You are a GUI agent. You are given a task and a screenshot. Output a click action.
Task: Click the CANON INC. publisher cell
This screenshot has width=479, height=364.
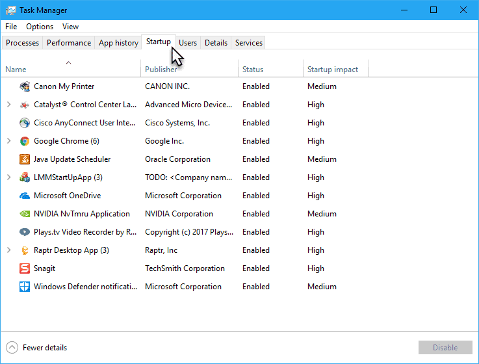point(168,86)
